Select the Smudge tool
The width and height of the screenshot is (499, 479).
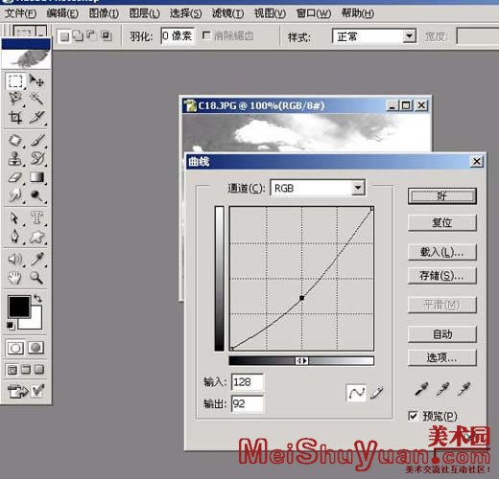click(x=15, y=195)
